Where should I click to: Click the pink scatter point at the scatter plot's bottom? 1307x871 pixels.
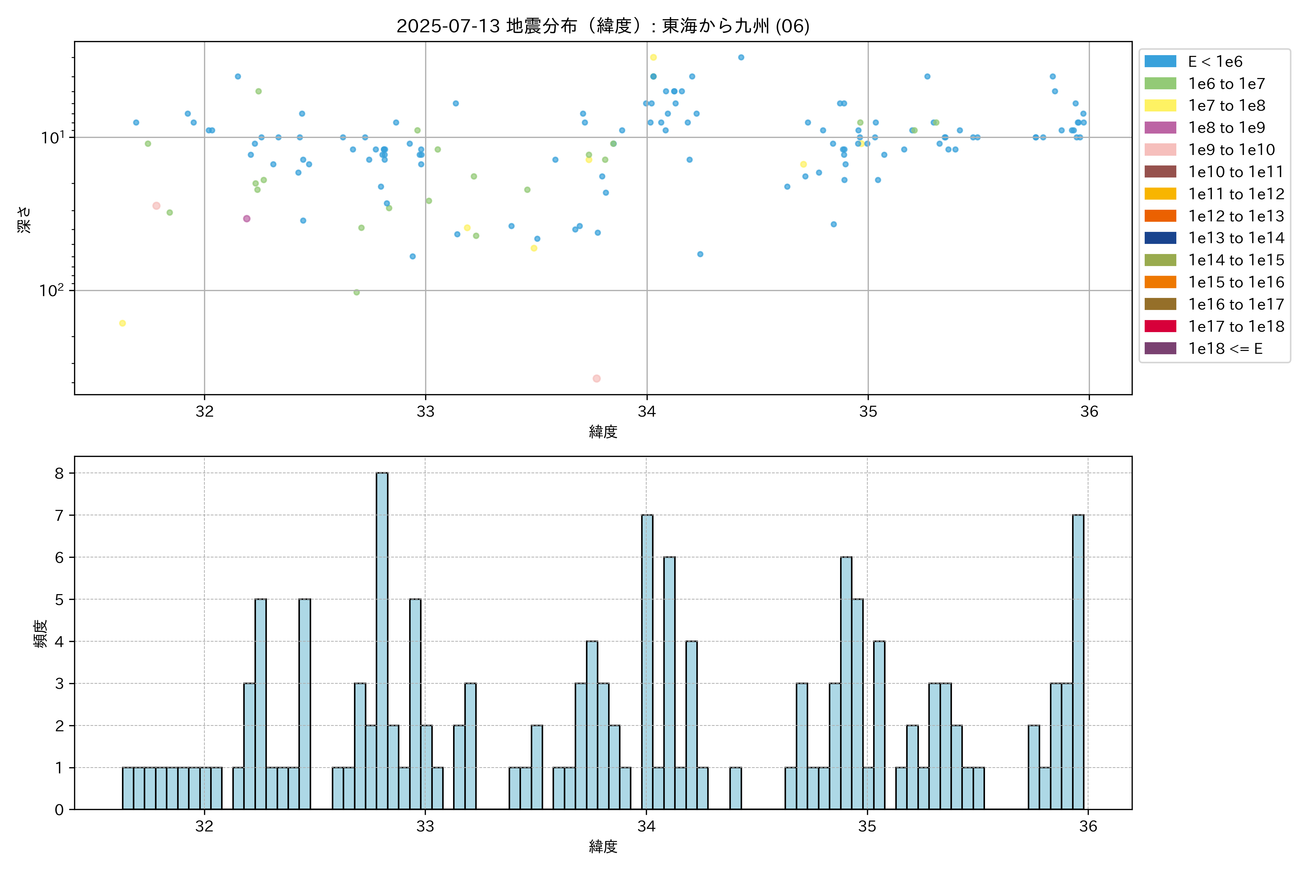(x=596, y=379)
